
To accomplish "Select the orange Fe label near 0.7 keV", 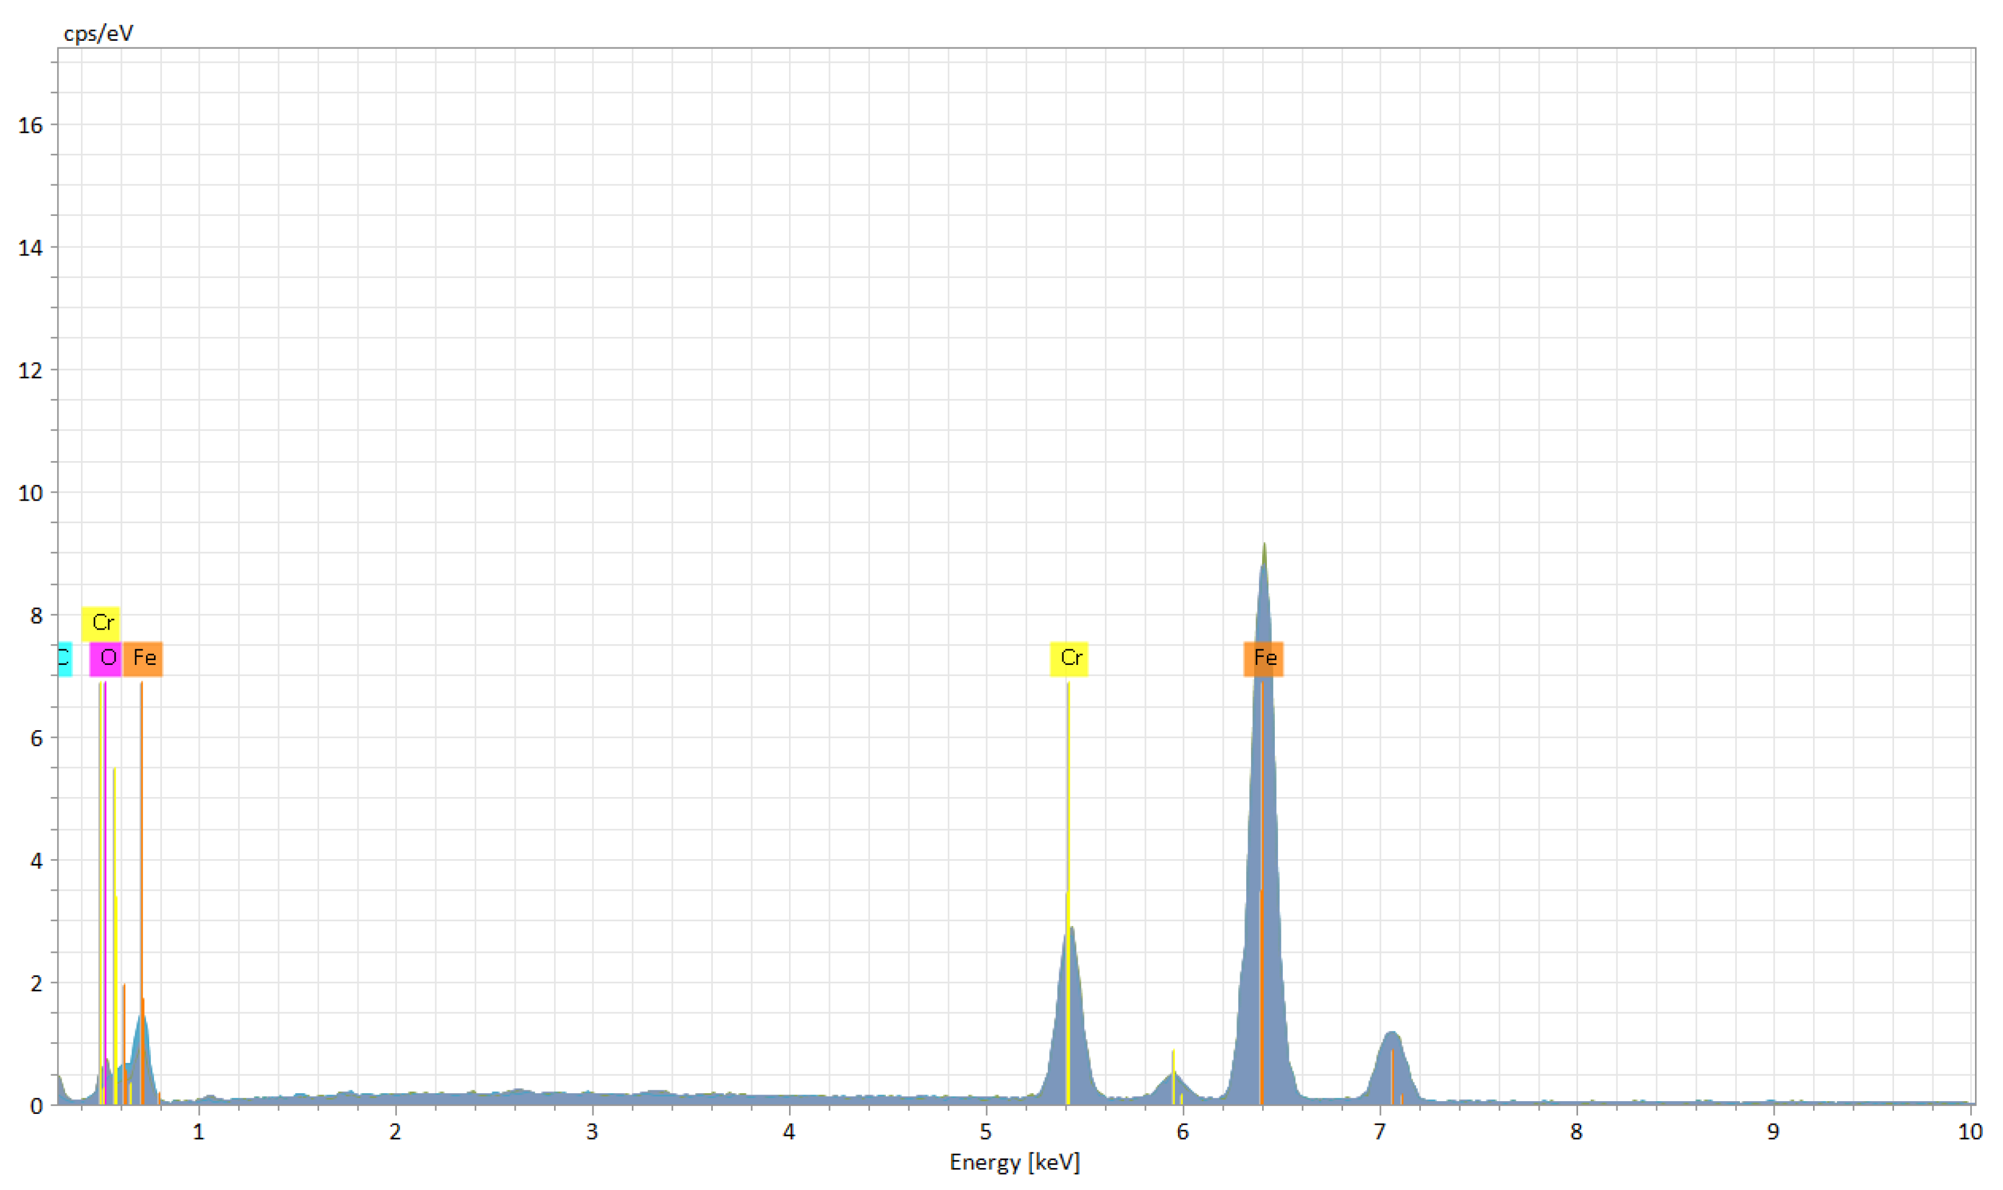I will click(x=144, y=658).
